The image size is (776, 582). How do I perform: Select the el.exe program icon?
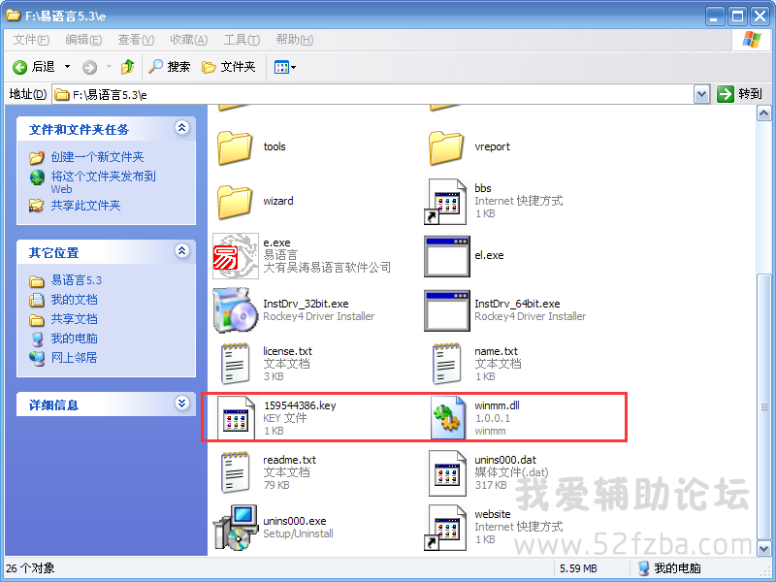447,256
